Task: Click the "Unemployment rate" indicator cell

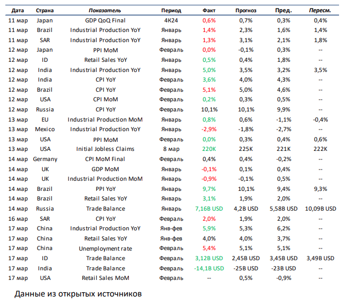Action: coord(105,248)
